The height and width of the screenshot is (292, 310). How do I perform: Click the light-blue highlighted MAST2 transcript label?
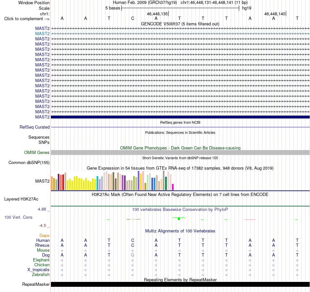[42, 34]
